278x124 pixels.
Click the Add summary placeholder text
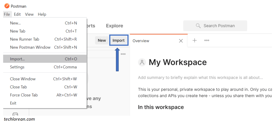[200, 78]
